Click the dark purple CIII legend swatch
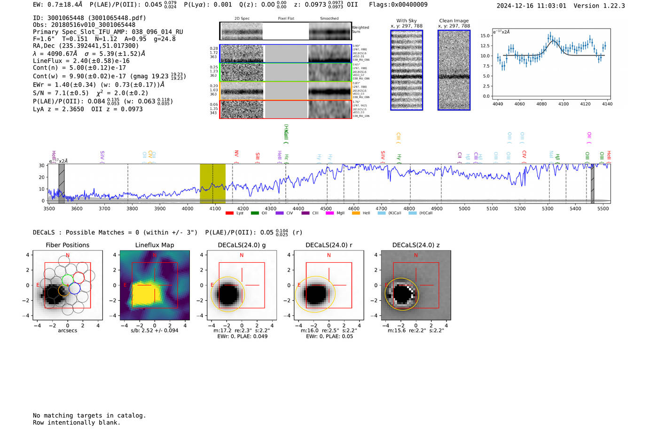Viewport: 658px width, 448px height. click(305, 213)
